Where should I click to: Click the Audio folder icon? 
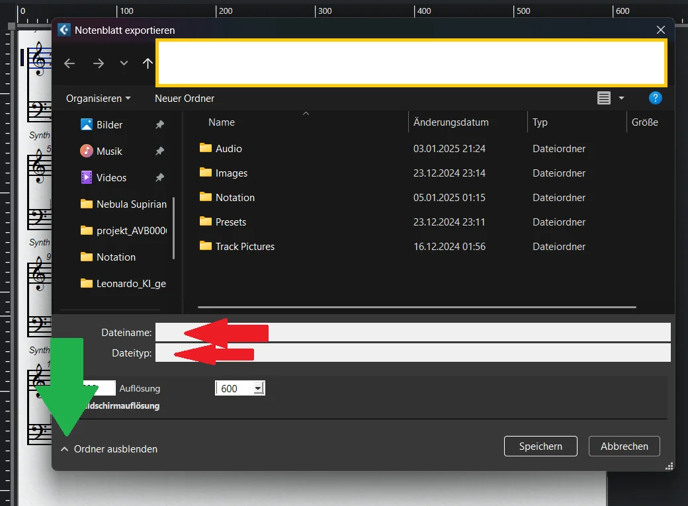pos(205,148)
